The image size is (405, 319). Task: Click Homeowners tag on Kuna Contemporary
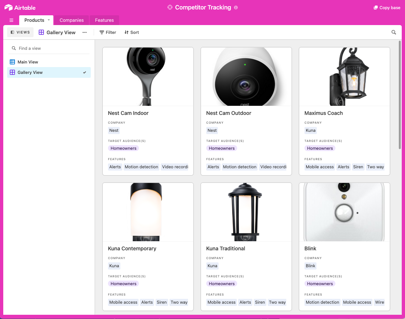(x=124, y=284)
